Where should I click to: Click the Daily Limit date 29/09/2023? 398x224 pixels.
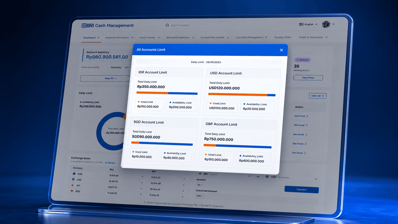[214, 62]
